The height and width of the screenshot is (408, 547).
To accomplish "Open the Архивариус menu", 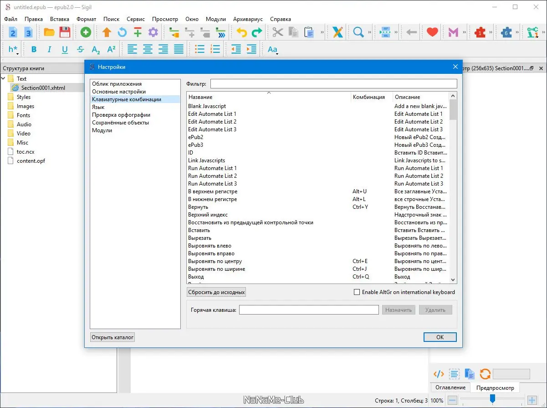I will [x=248, y=19].
